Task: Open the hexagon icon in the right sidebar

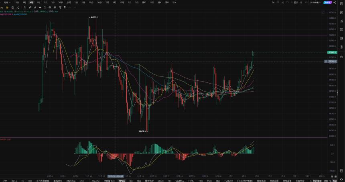Action: point(341,47)
